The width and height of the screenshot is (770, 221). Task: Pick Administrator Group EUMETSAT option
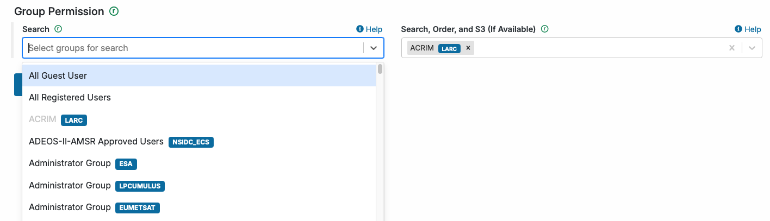coord(70,207)
